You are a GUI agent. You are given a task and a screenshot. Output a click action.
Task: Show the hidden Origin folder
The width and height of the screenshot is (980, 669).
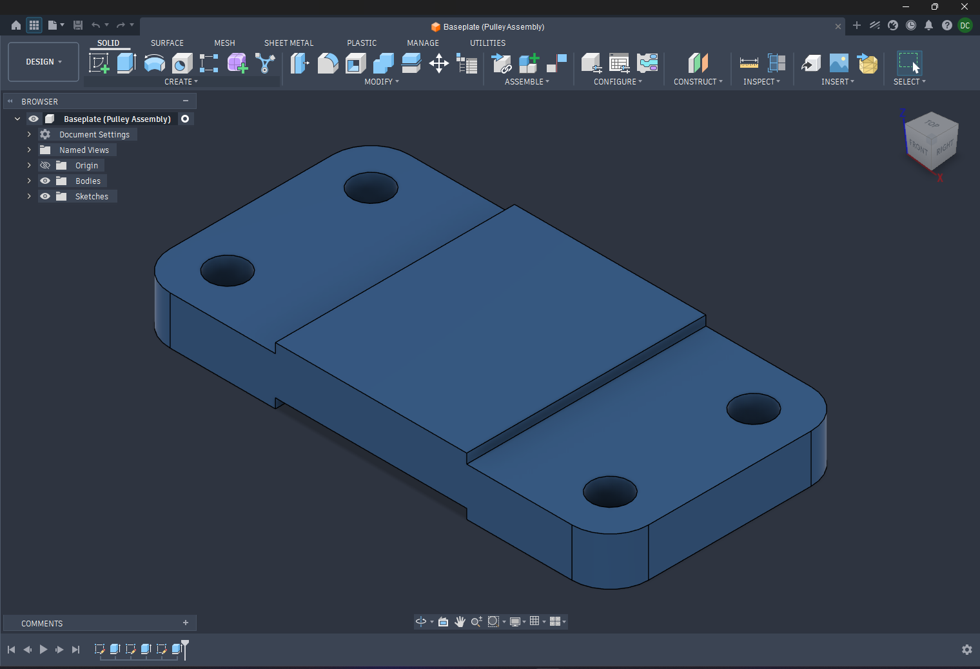click(45, 166)
